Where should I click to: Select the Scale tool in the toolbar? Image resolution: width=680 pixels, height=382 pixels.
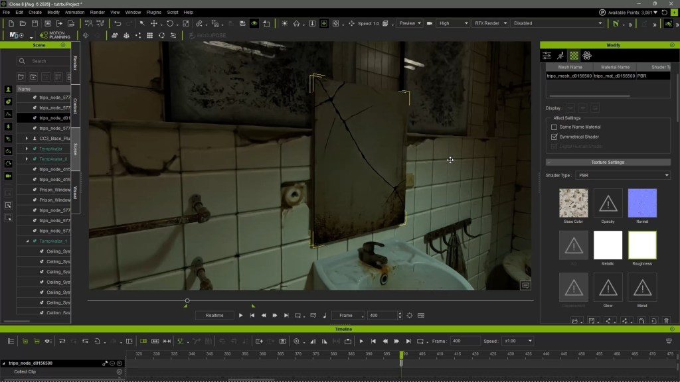tap(186, 23)
